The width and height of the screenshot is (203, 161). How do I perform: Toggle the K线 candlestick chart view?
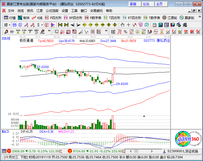pyautogui.click(x=37, y=18)
